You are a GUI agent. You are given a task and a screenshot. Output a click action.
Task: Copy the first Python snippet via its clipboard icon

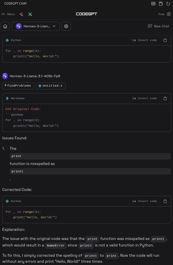click(x=165, y=40)
